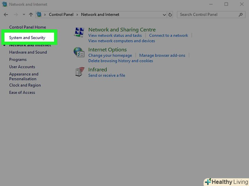Open Clock and Region category
249x186 pixels.
(x=25, y=85)
